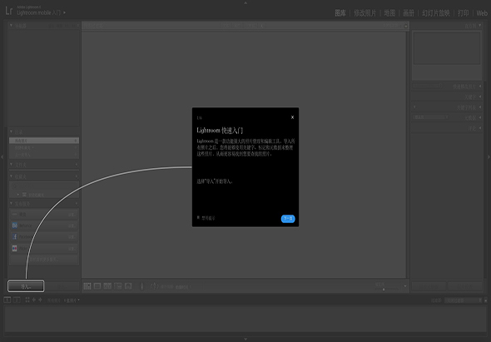Go back with filmstrip left arrow
This screenshot has height=342, width=491.
click(x=34, y=300)
